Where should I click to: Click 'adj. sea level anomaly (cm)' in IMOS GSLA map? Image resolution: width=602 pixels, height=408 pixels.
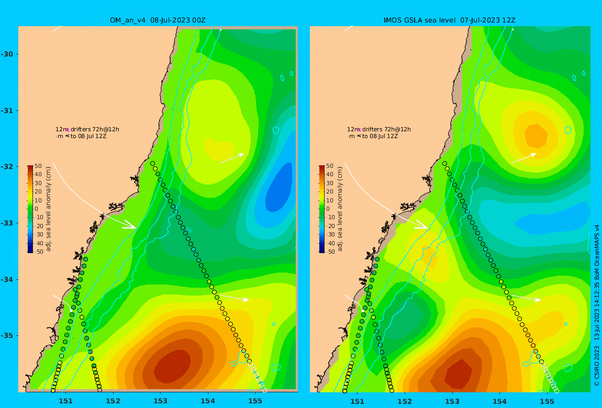click(x=340, y=209)
